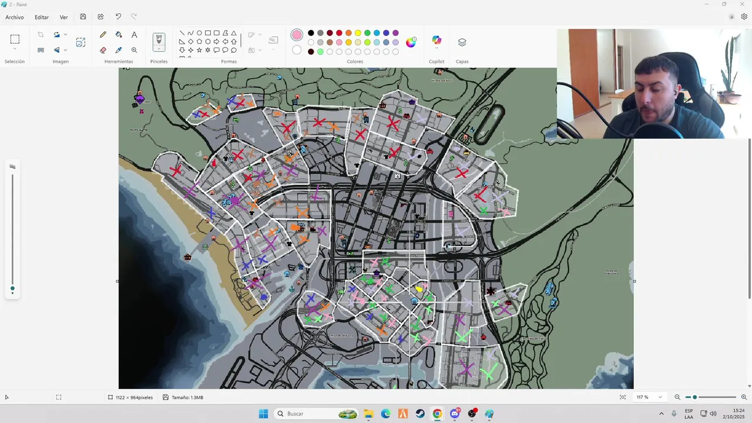Expand the Rotate dropdown arrow

point(65,35)
